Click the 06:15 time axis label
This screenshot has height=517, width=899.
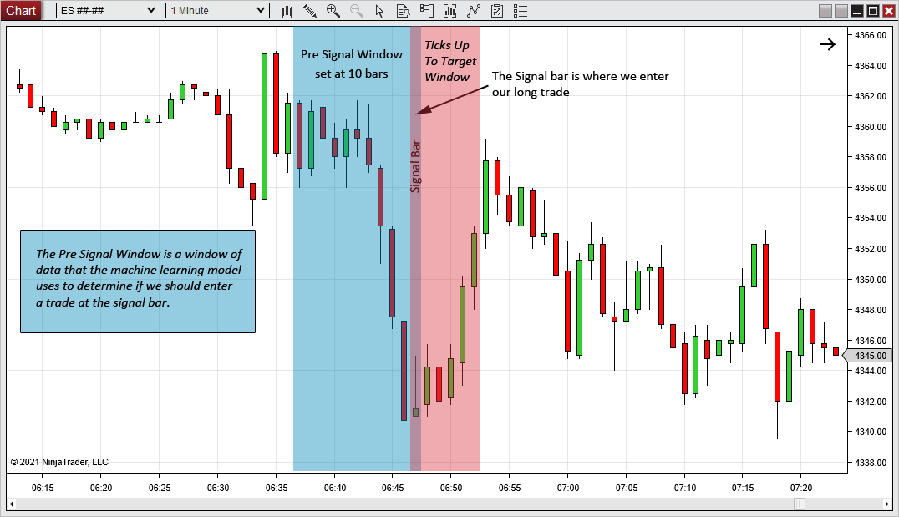(x=43, y=488)
